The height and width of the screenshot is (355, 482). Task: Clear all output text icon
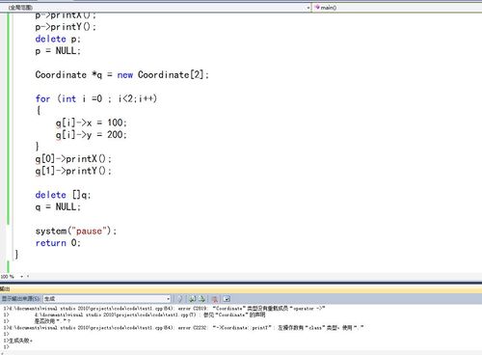pos(215,299)
